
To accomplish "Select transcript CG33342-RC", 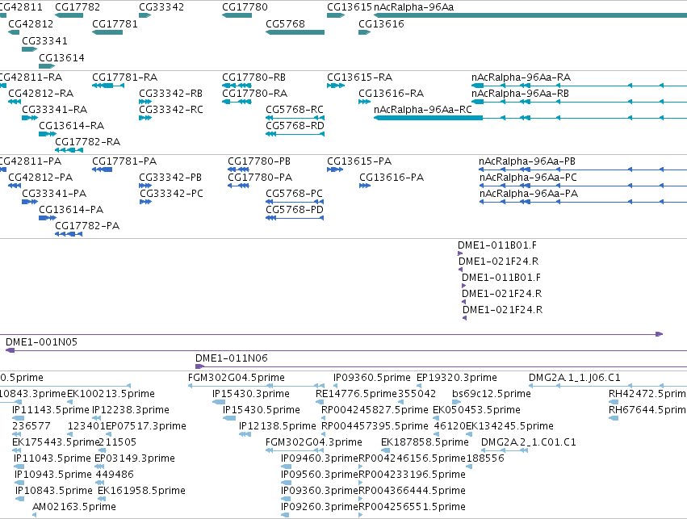I will (x=171, y=110).
